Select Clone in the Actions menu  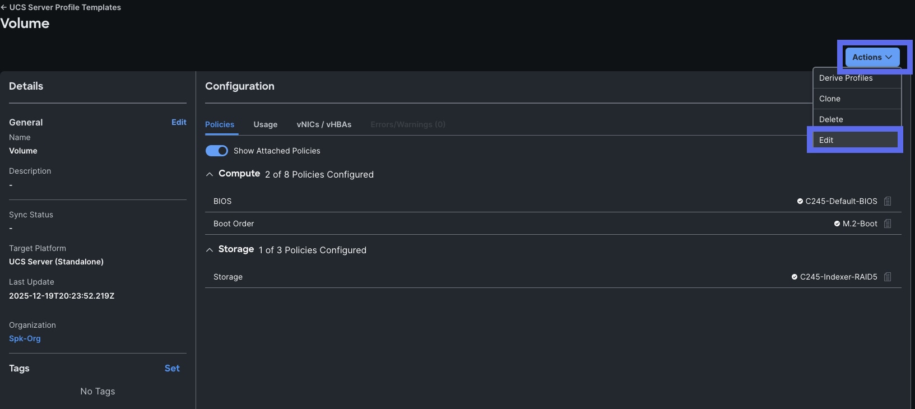tap(830, 99)
